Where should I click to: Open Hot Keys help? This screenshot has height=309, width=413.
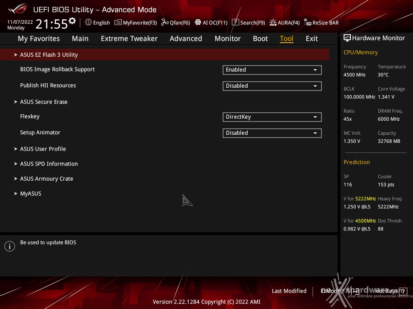pyautogui.click(x=391, y=291)
